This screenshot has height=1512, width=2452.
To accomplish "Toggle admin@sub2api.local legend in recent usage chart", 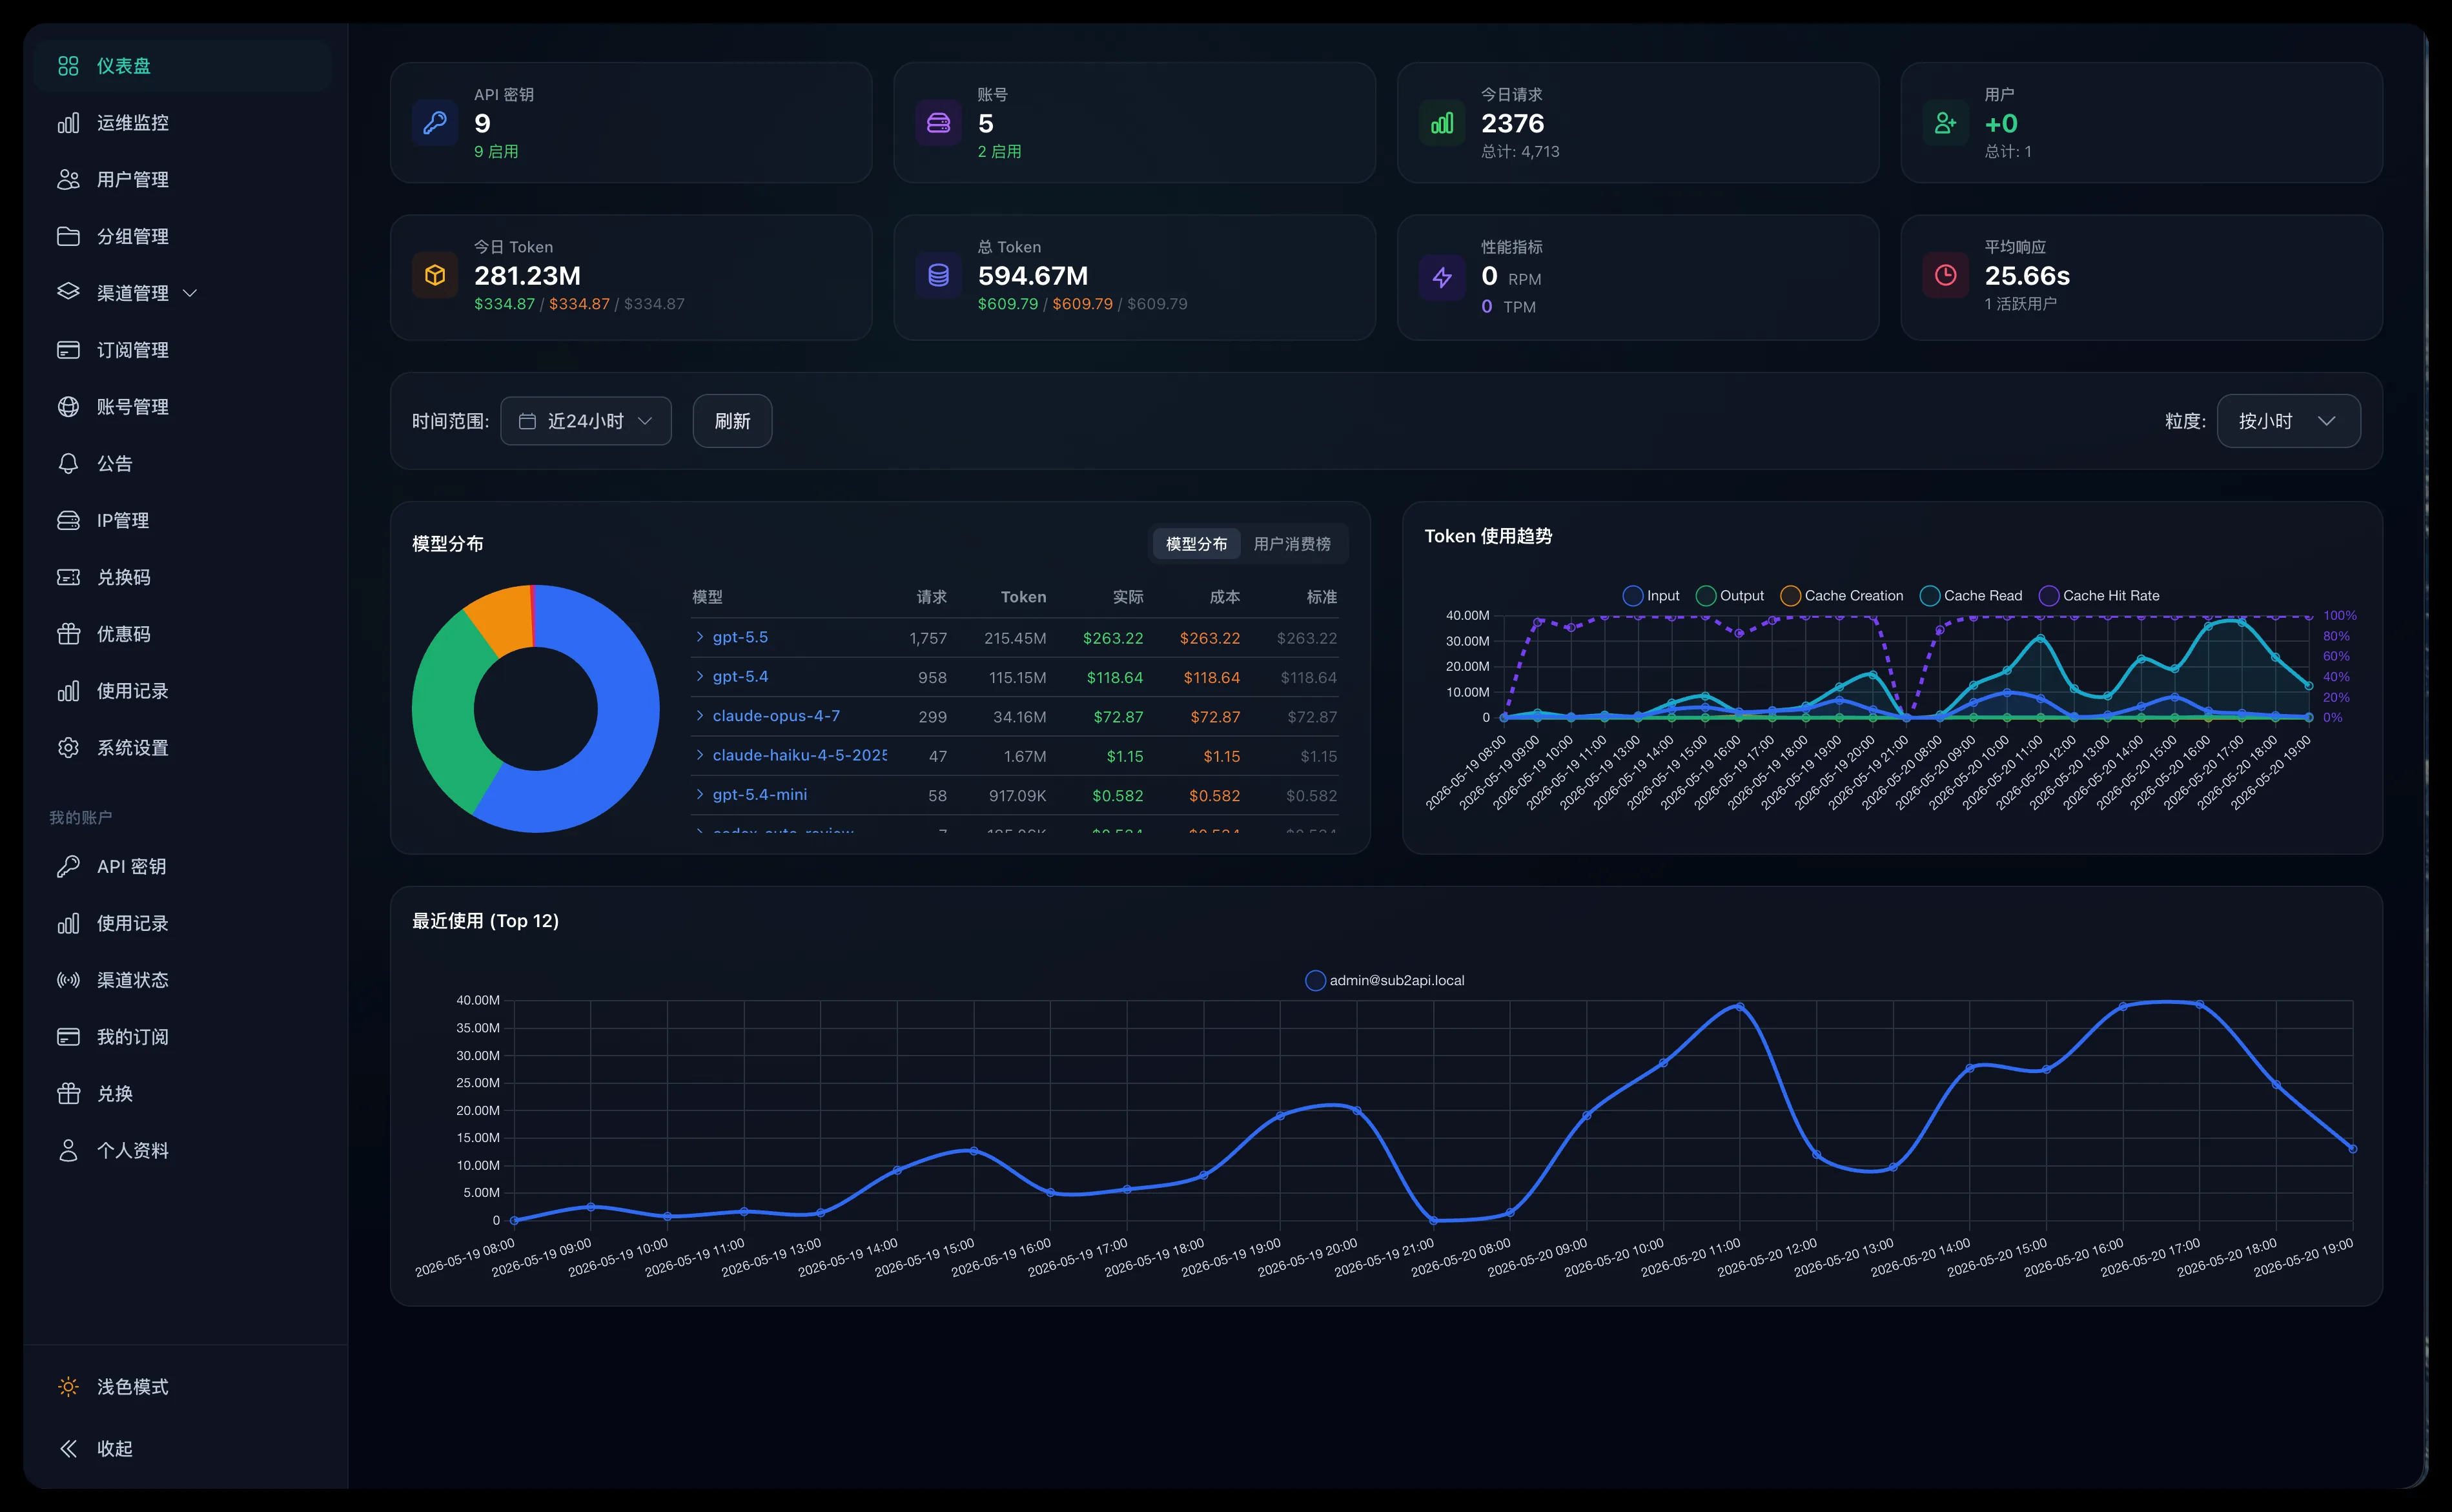I will click(1384, 981).
